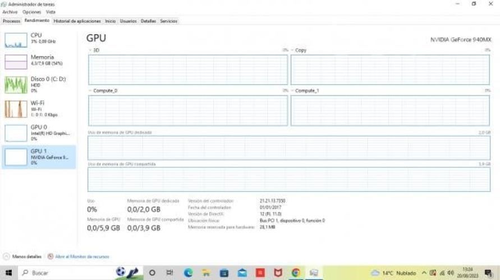The image size is (500, 280).
Task: Go to the Inicio tab
Action: pos(111,21)
